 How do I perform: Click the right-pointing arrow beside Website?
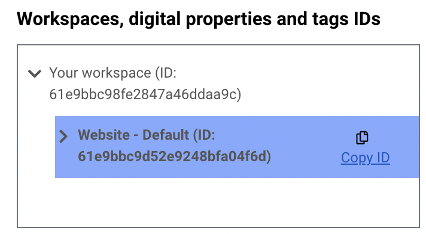[63, 136]
